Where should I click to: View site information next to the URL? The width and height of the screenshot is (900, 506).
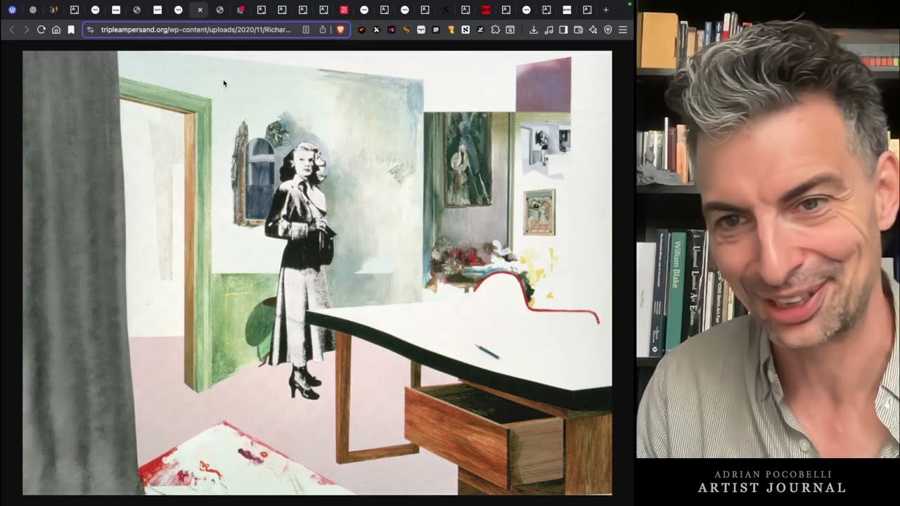[90, 30]
